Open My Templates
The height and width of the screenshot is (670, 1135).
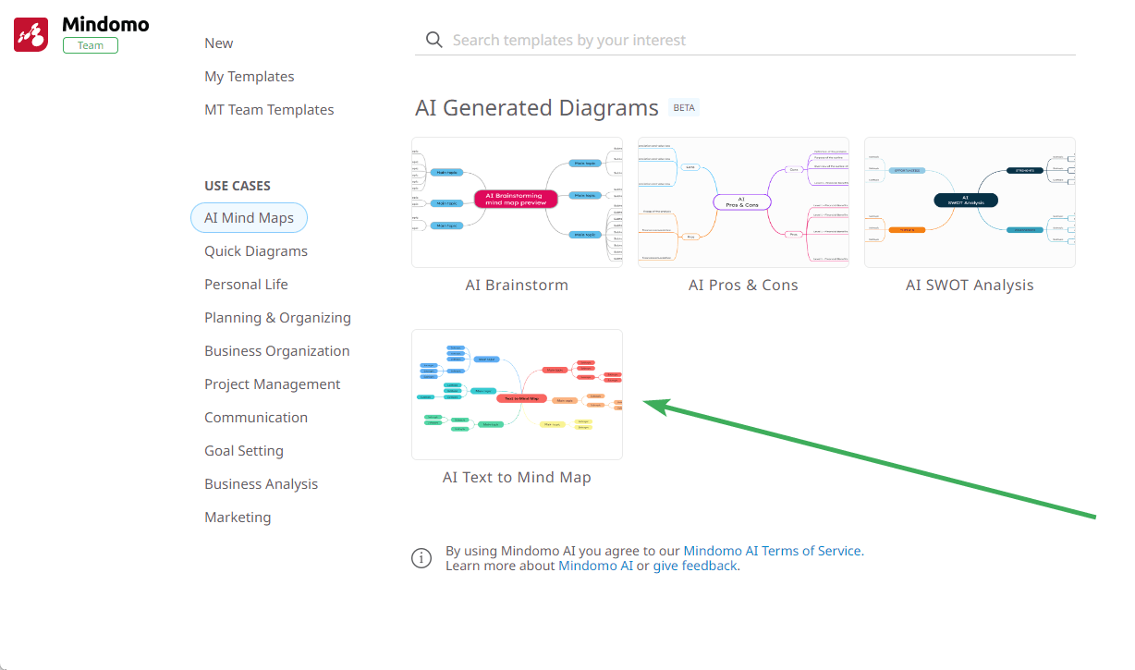click(x=250, y=77)
